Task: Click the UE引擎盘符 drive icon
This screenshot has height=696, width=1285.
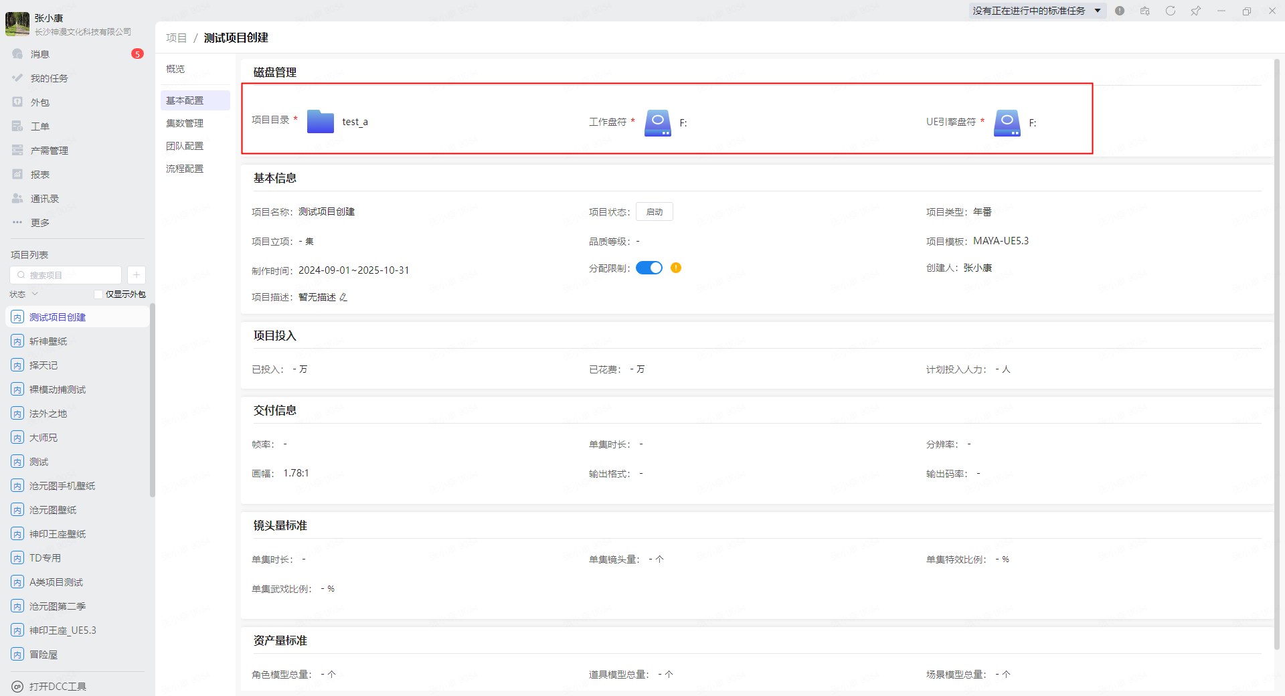Action: pos(1007,122)
